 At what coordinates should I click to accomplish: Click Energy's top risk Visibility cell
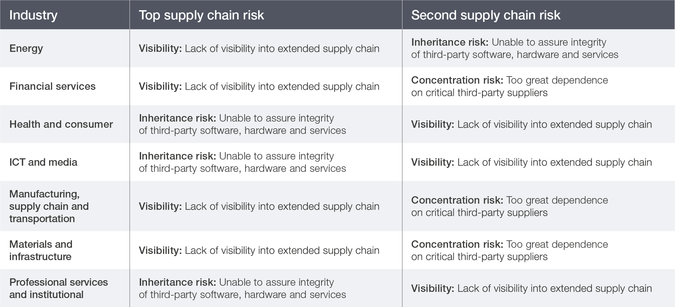(x=259, y=48)
